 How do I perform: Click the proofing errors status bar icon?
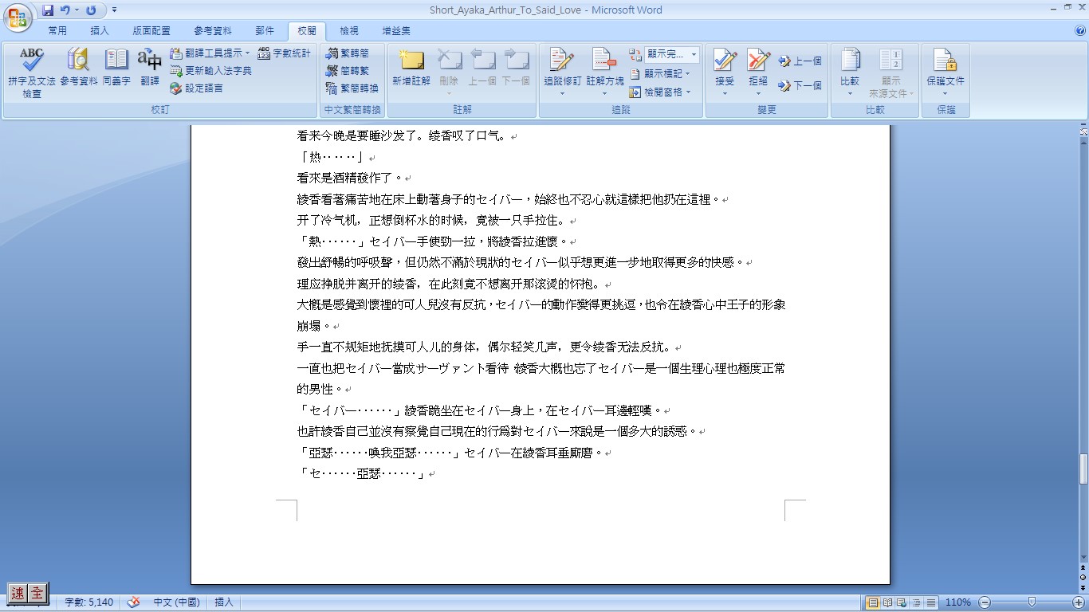[134, 602]
